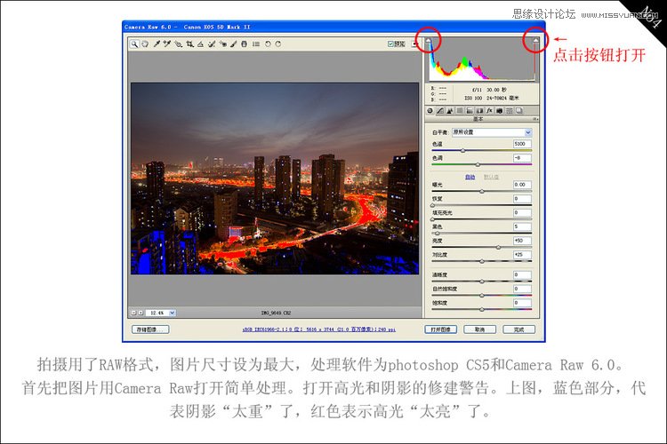Switch to the HSL / Grayscale tab
667x444 pixels.
pos(460,110)
